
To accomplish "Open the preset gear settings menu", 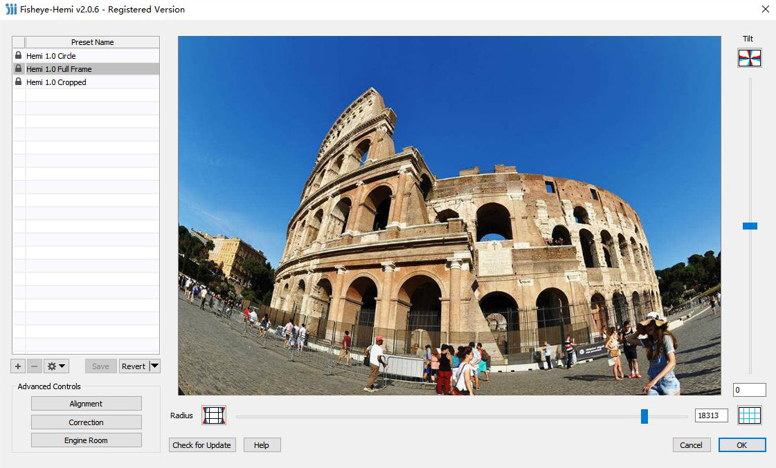I will pyautogui.click(x=56, y=366).
